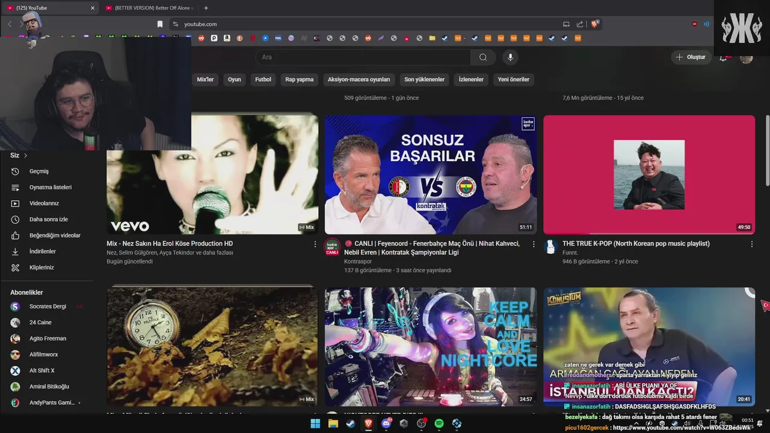Open more options for THE TRUE K-POP video
The height and width of the screenshot is (433, 770).
[x=751, y=244]
